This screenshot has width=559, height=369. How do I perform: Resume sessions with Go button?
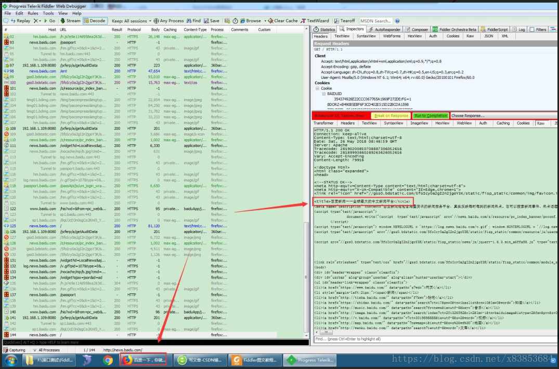coord(49,21)
